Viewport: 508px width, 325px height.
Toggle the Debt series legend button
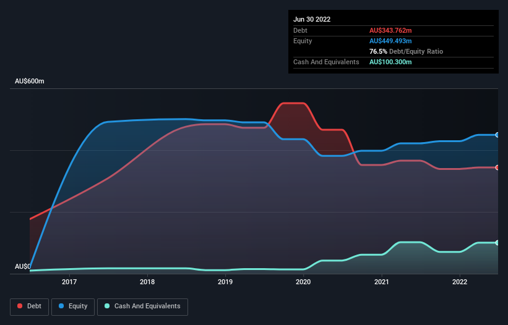tap(30, 306)
